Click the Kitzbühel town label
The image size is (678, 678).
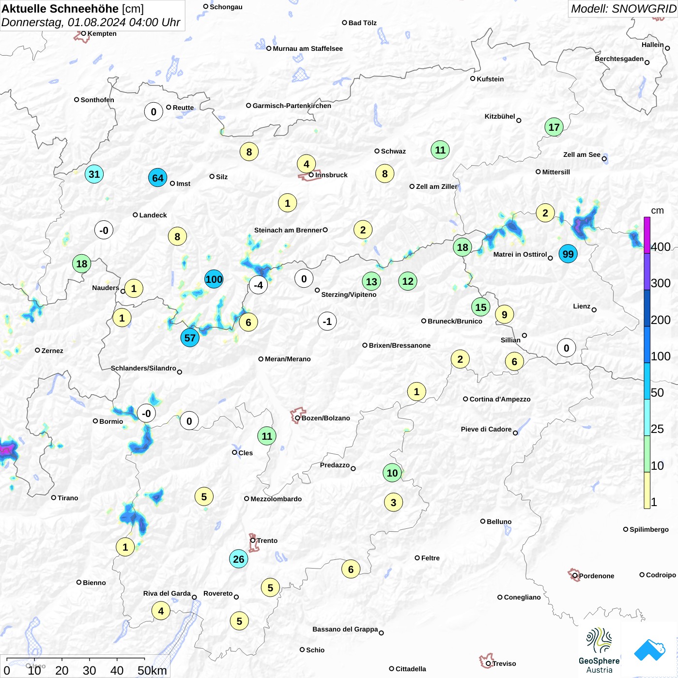tap(500, 116)
